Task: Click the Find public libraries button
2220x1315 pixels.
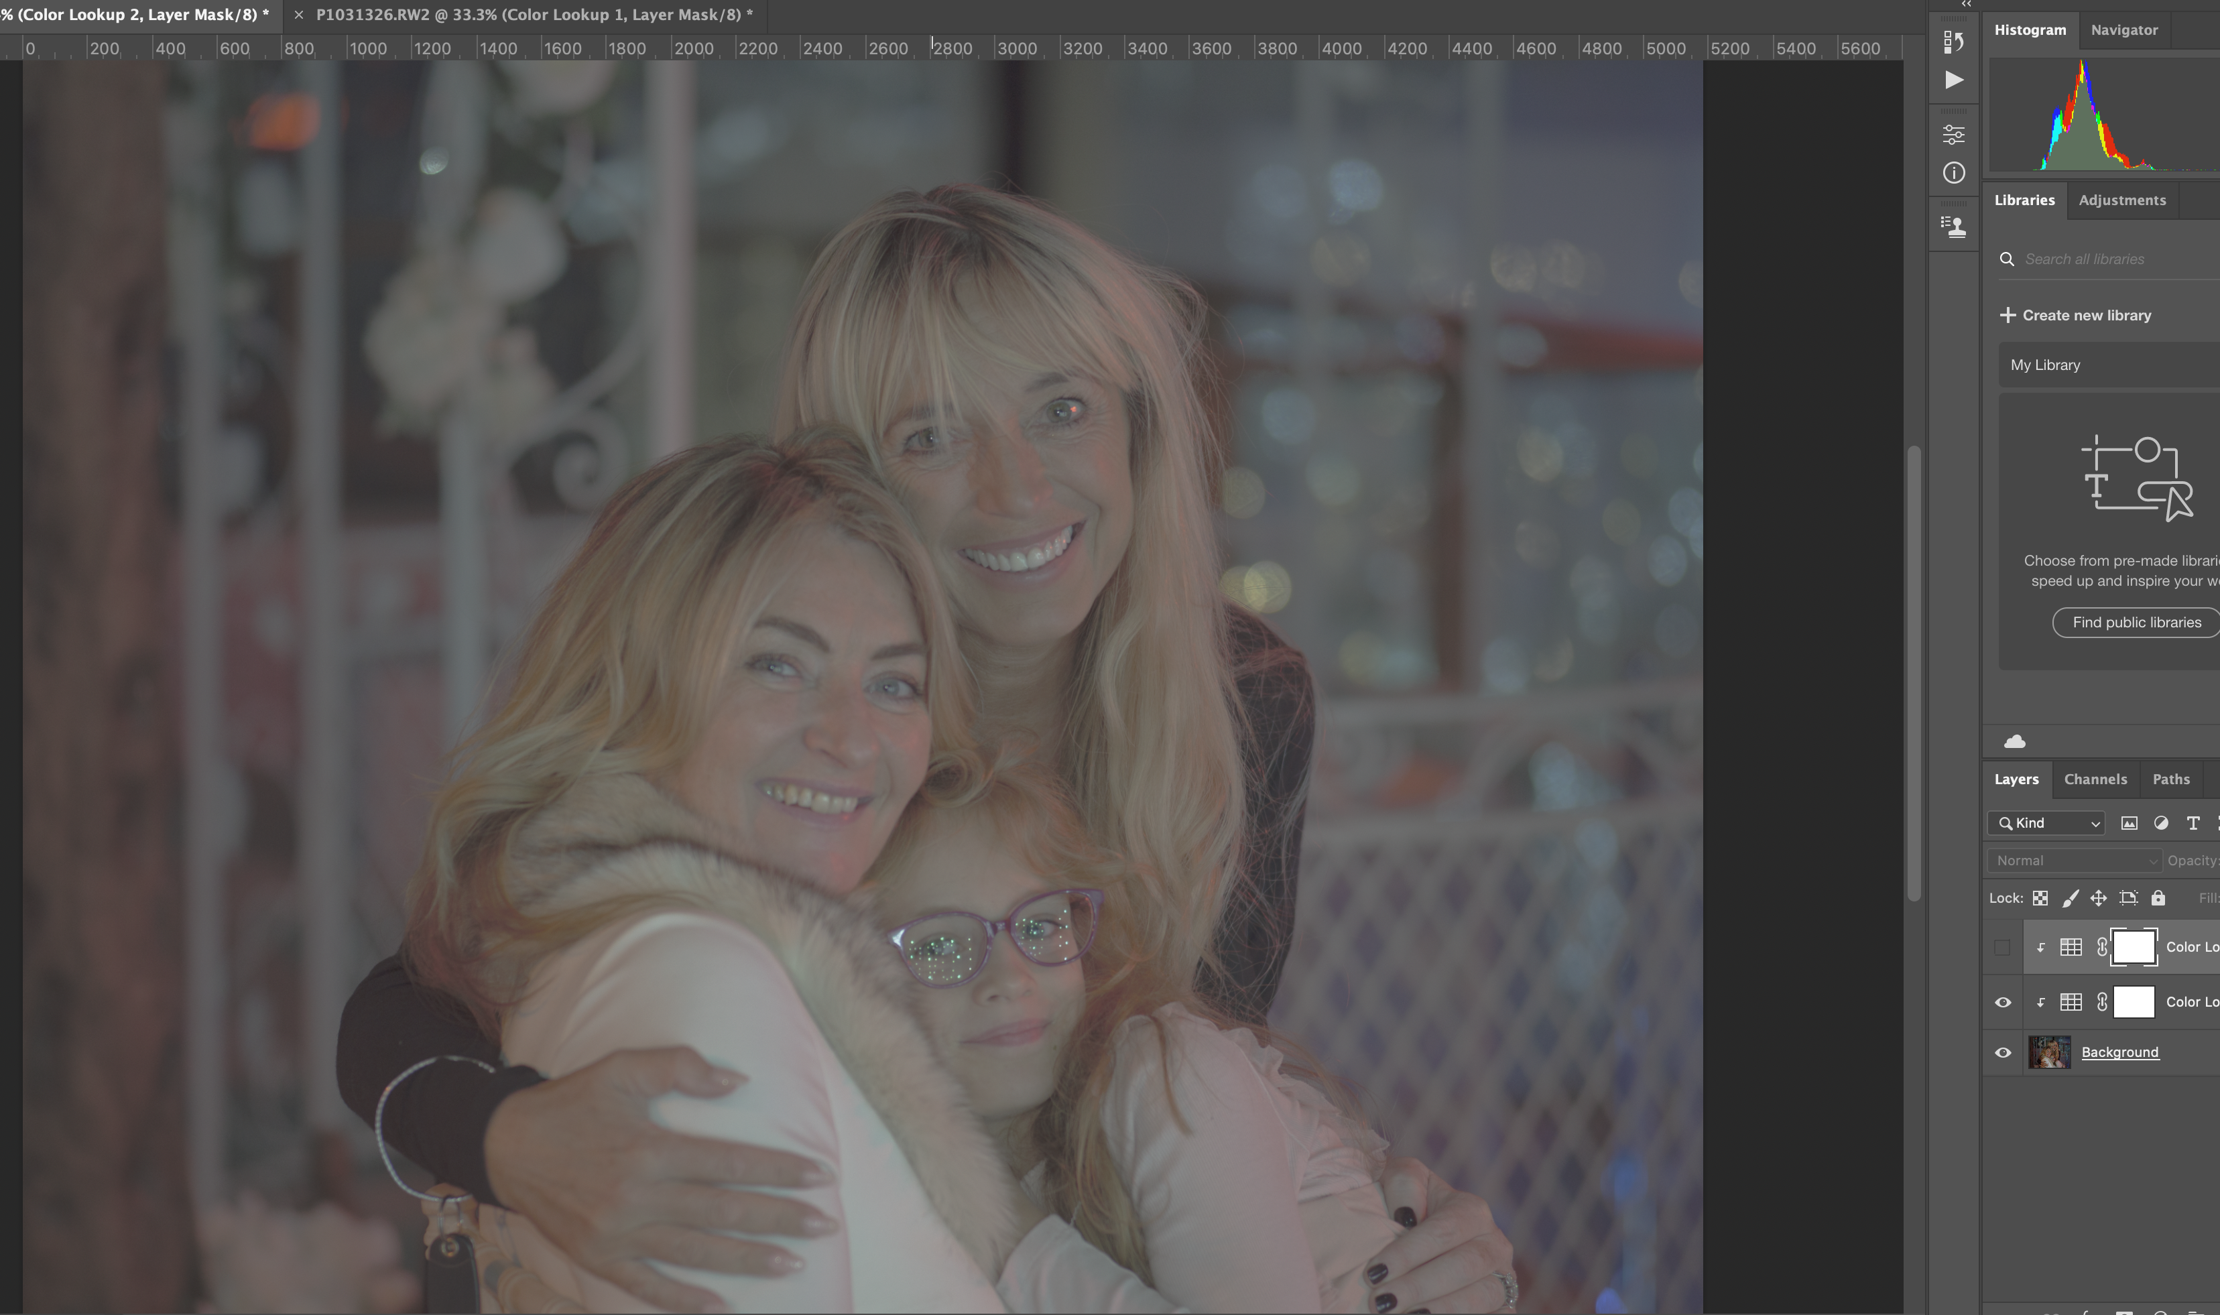Action: tap(2136, 622)
